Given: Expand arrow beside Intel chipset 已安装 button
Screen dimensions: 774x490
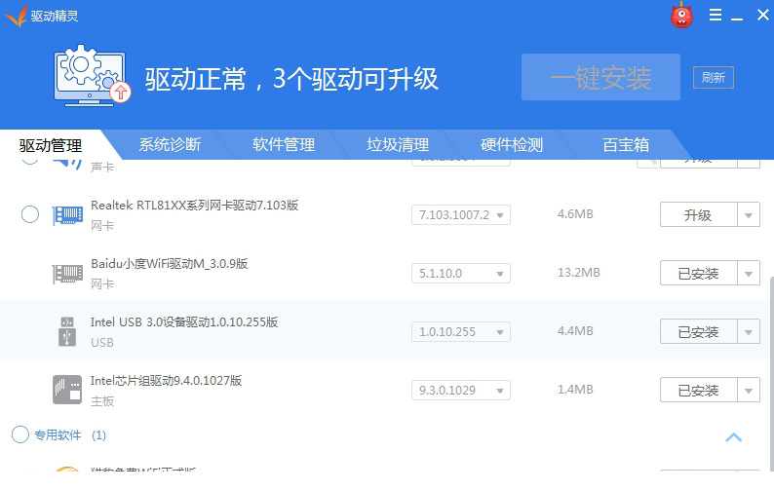Looking at the screenshot, I should [749, 391].
